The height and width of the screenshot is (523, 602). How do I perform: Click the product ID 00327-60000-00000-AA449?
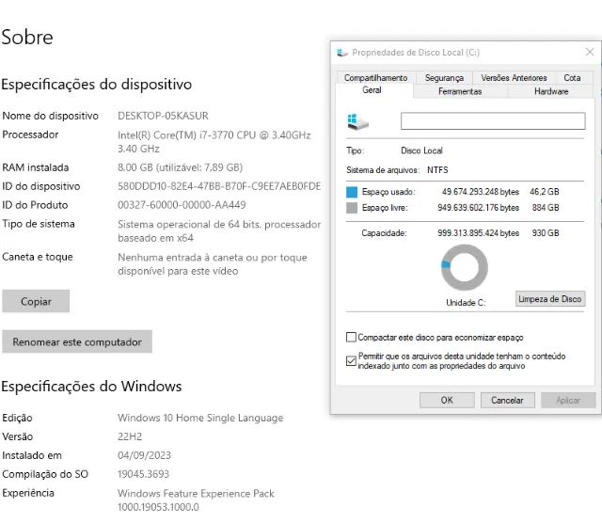182,205
